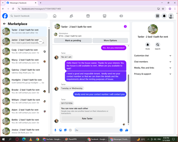Switch to Facebook - Google Chrome taskbar window
The image size is (178, 142).
coord(97,139)
